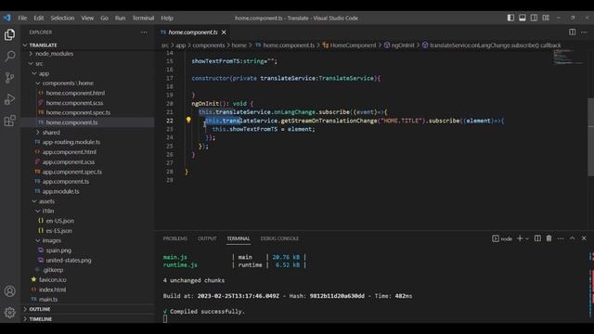This screenshot has height=334, width=594.
Task: Open terminal panel more actions ellipsis
Action: pos(561,238)
